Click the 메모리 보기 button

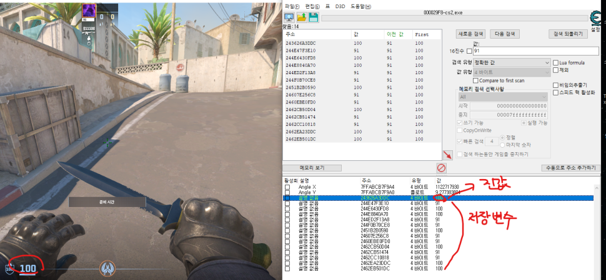[x=312, y=168]
